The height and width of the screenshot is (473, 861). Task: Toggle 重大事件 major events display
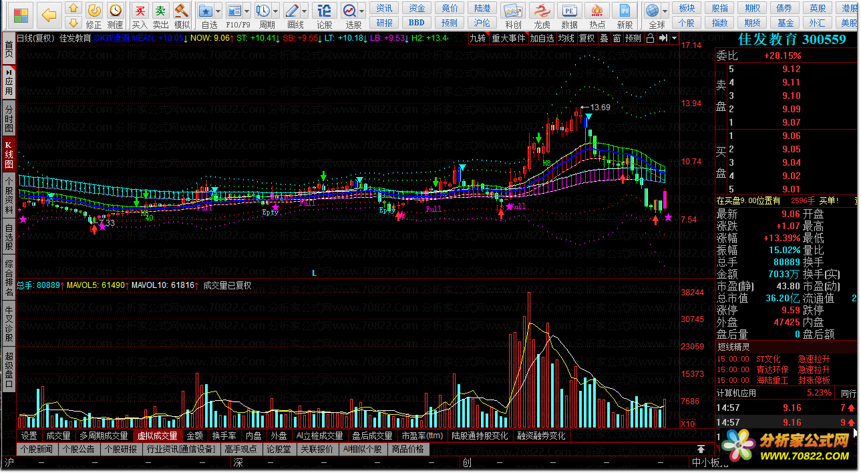click(x=508, y=38)
